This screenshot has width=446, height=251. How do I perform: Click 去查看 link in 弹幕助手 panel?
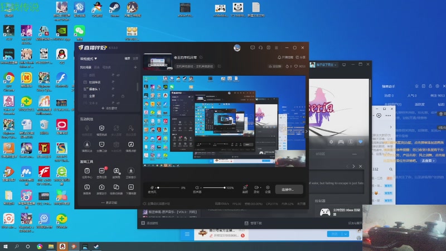coord(428,161)
